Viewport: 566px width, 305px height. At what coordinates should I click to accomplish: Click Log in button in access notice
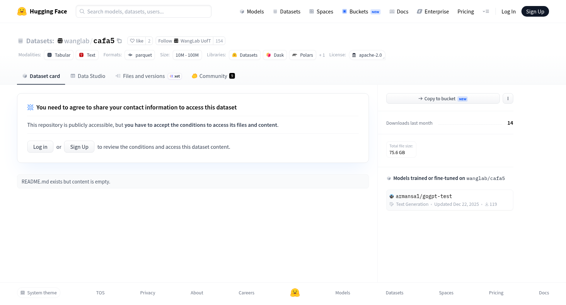[40, 147]
